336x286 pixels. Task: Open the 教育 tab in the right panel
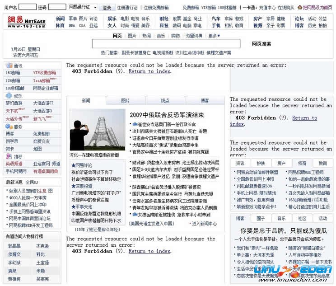pos(322,164)
